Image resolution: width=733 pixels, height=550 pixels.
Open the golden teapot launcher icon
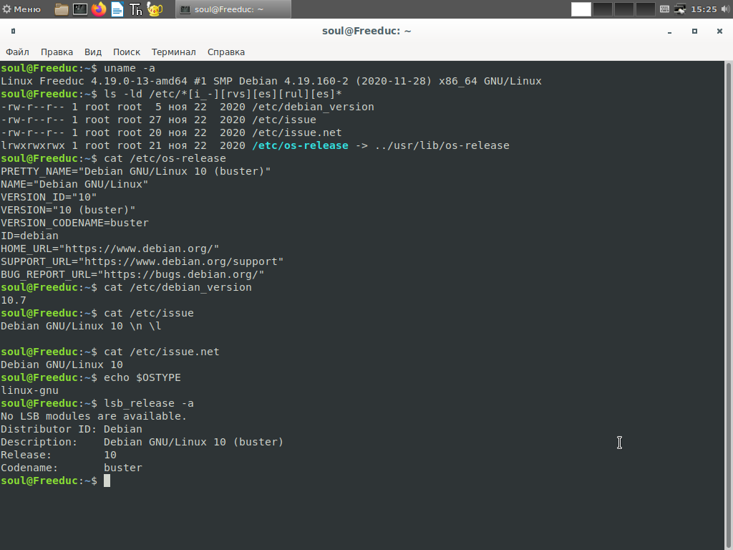pyautogui.click(x=155, y=9)
